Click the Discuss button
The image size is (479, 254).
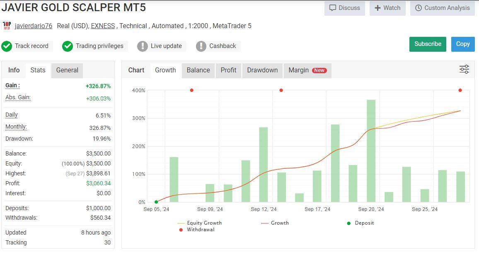pos(344,8)
